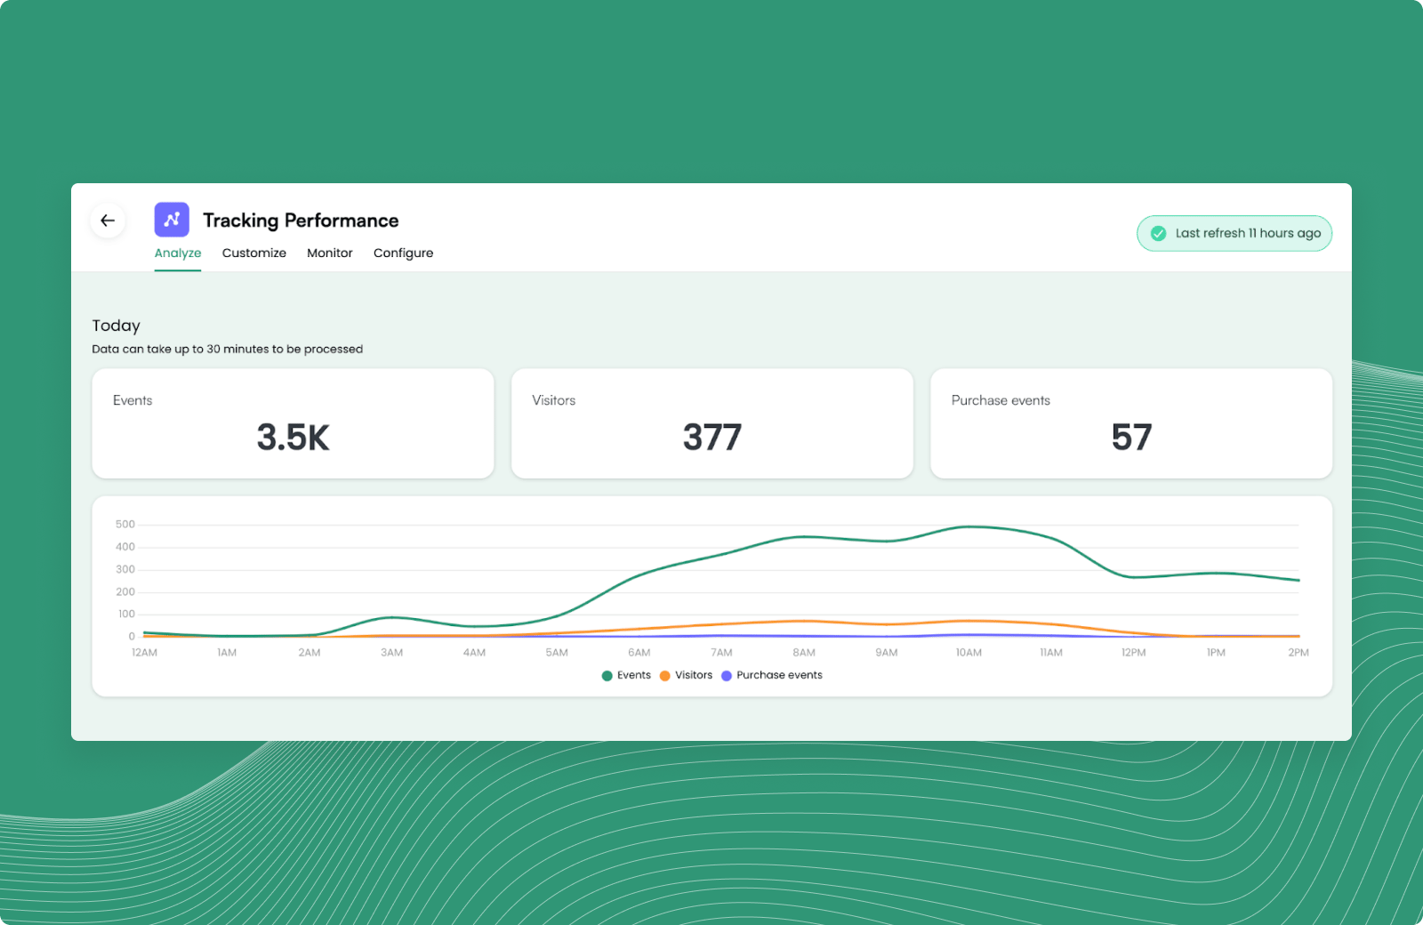Screen dimensions: 1423x925
Task: Toggle the Visitors legend dot
Action: (665, 676)
